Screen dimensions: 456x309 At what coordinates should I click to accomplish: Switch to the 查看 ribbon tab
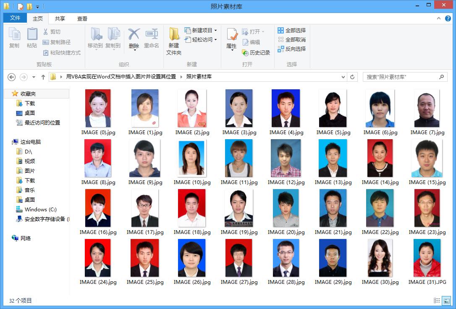point(82,18)
